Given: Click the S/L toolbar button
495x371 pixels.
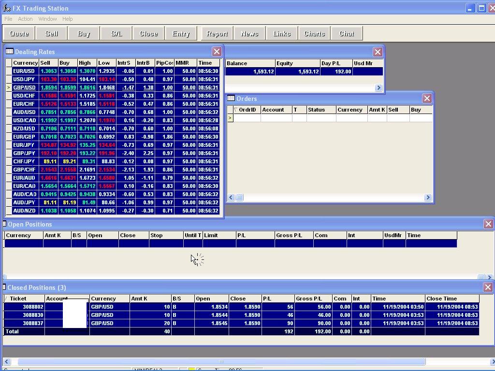Looking at the screenshot, I should (x=116, y=33).
